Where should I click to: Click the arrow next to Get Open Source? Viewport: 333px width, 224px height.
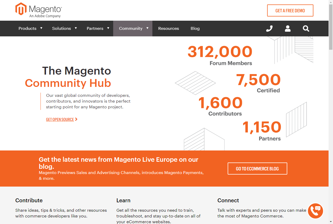click(x=76, y=119)
